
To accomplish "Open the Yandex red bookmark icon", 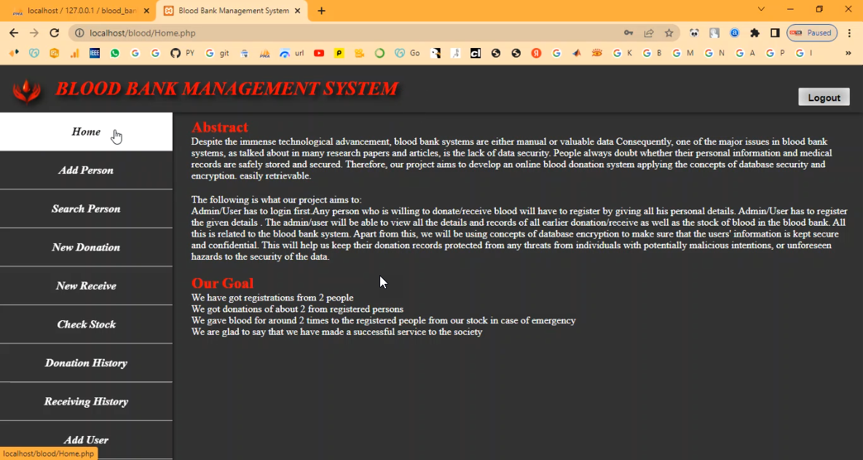I will point(536,53).
